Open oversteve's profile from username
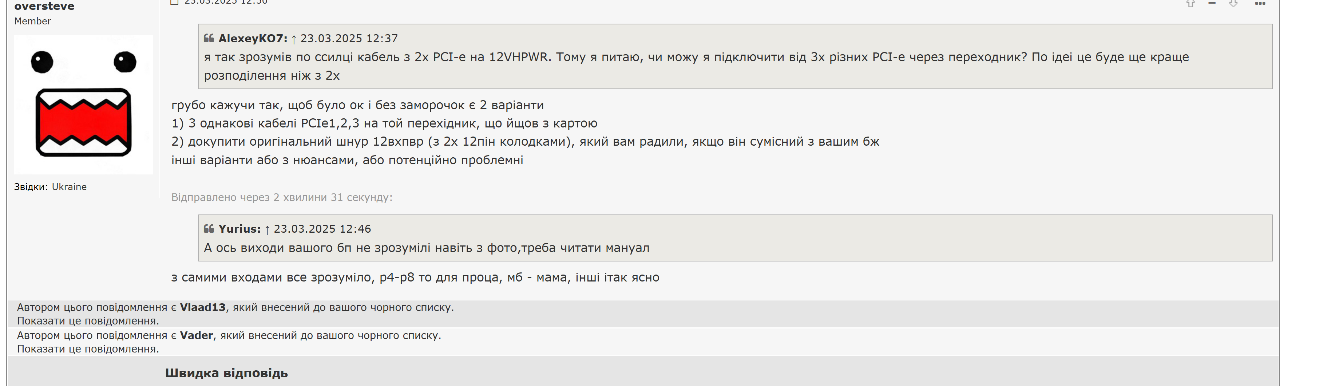1335x386 pixels. click(x=44, y=6)
